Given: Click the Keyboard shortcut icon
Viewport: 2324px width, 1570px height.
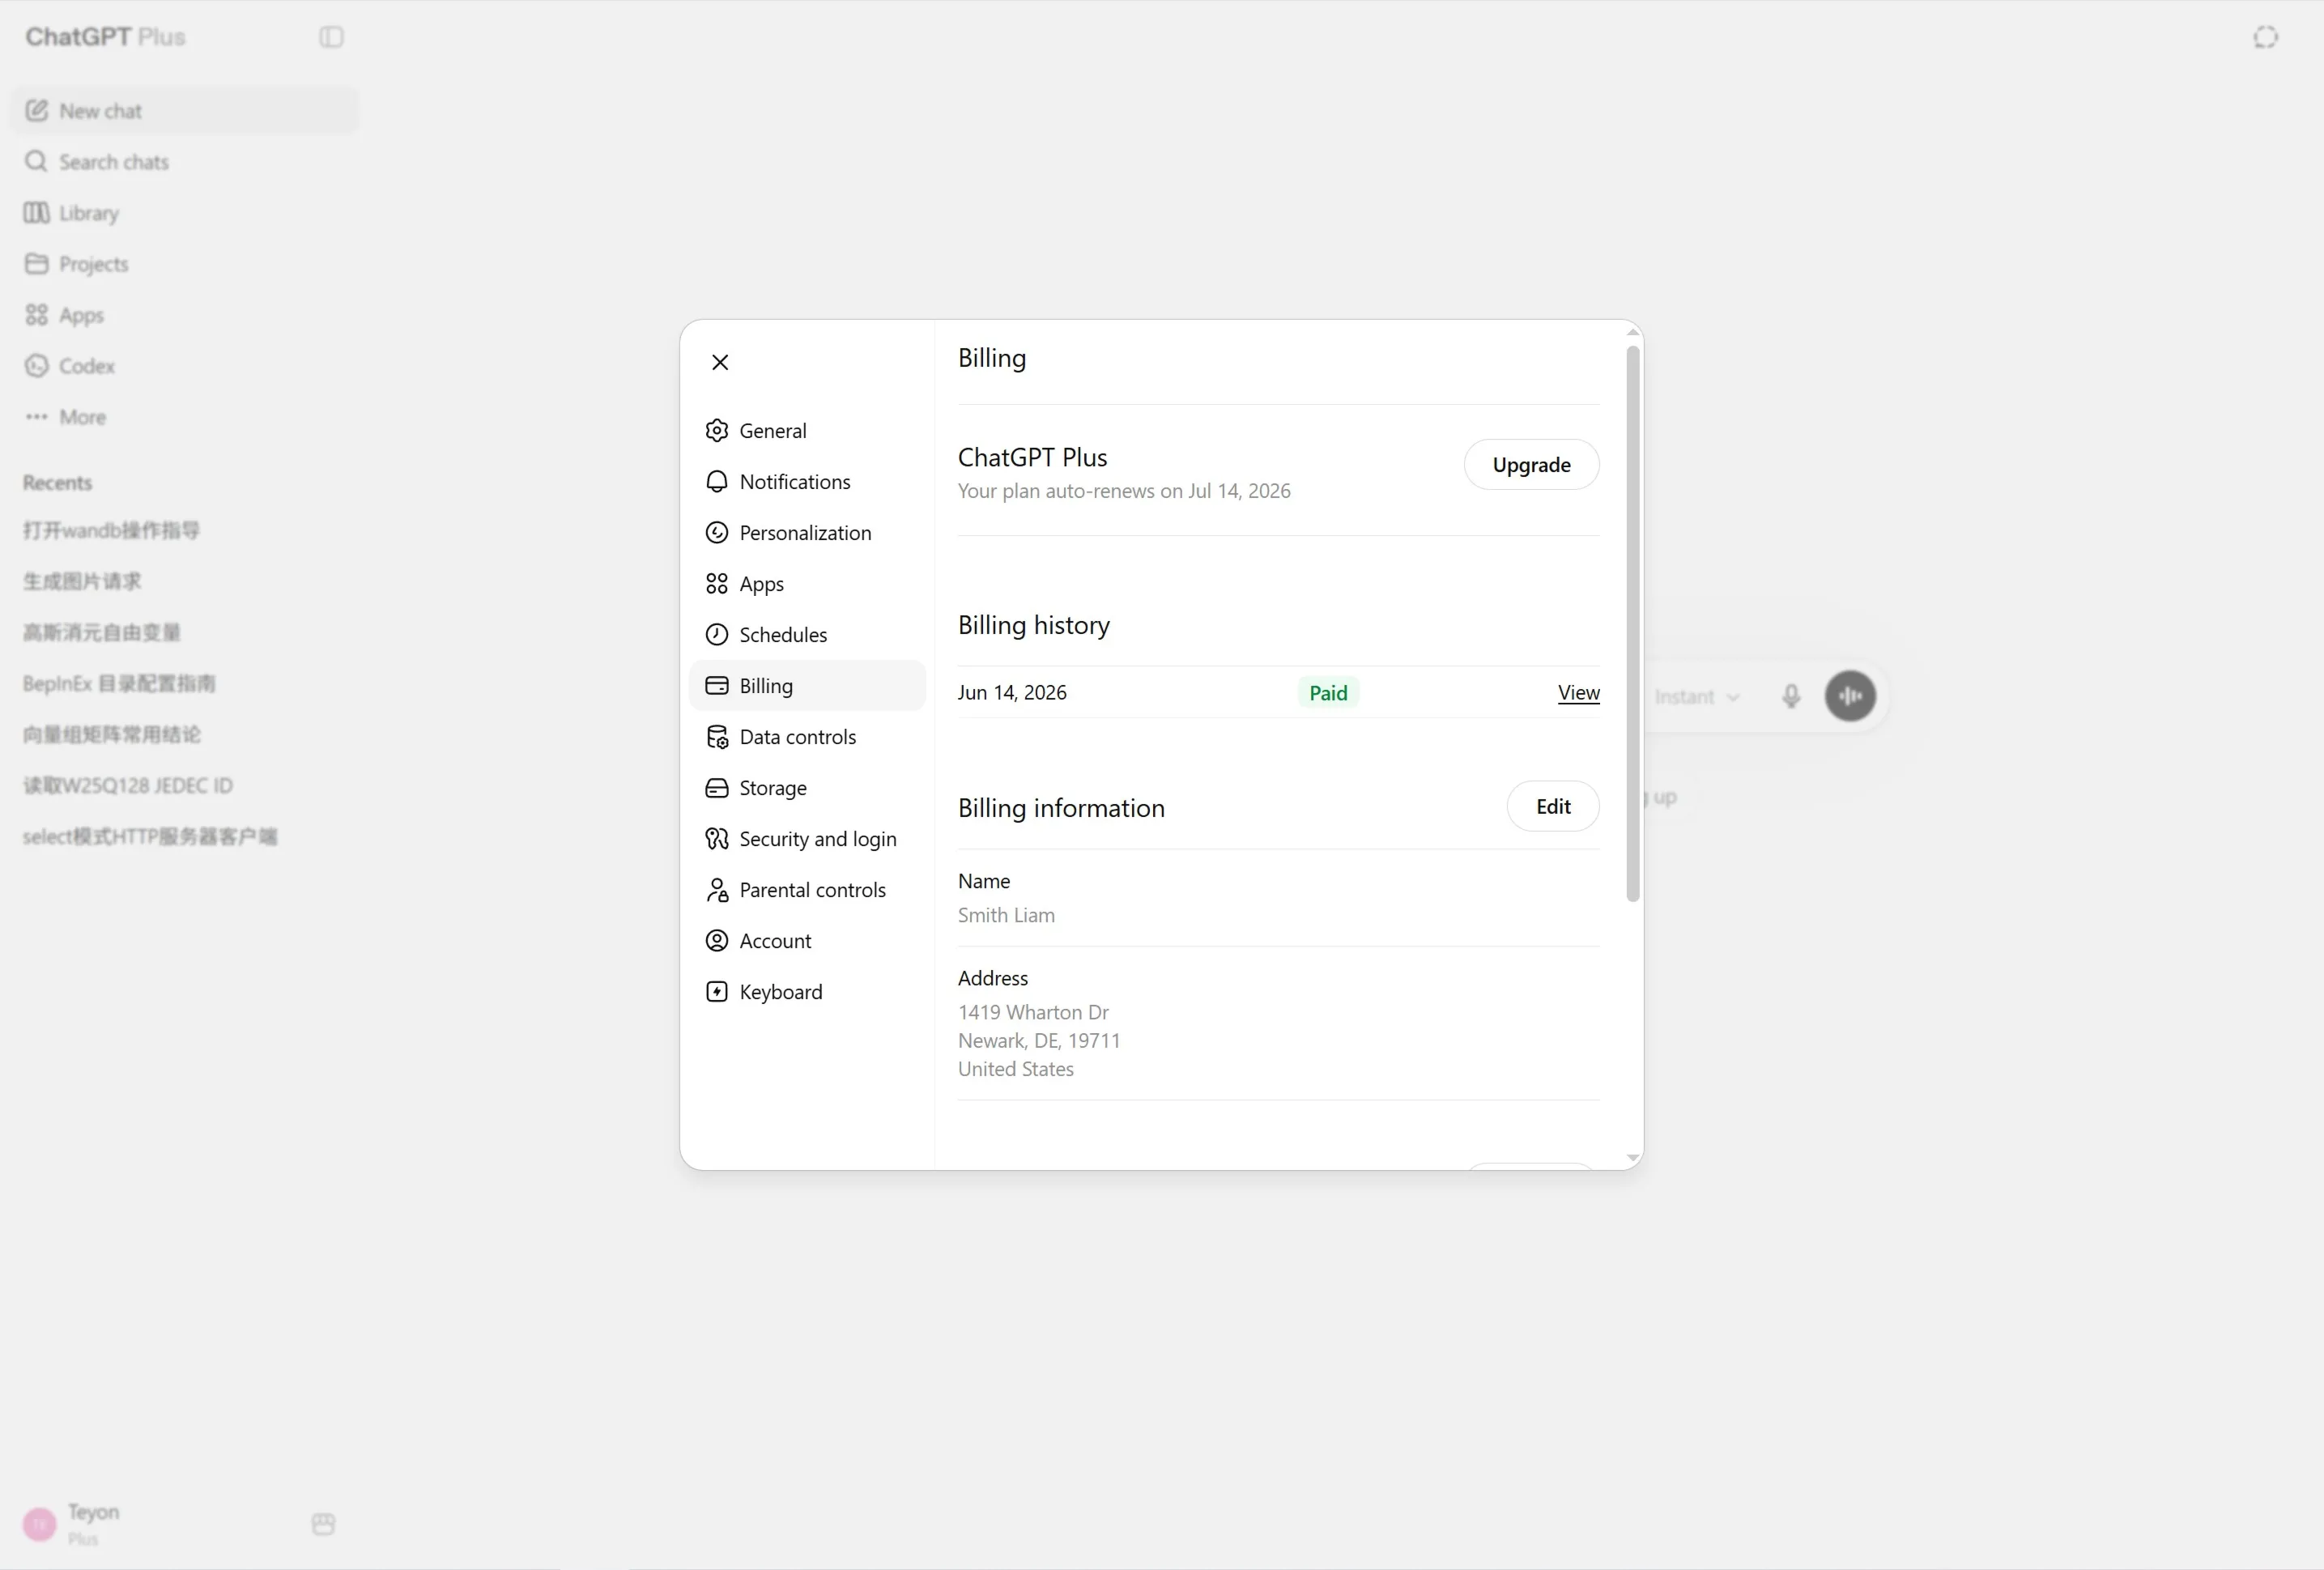Looking at the screenshot, I should (x=717, y=992).
